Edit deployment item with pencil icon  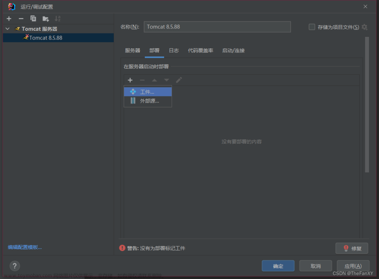[x=179, y=80]
